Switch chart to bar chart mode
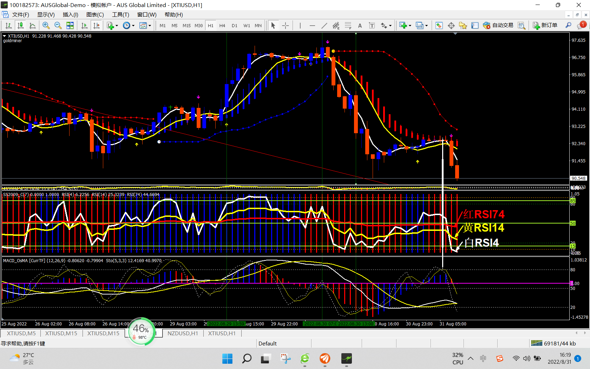 tap(9, 25)
